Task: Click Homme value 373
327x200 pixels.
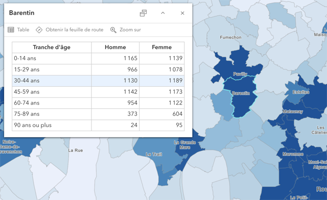Action: click(132, 114)
